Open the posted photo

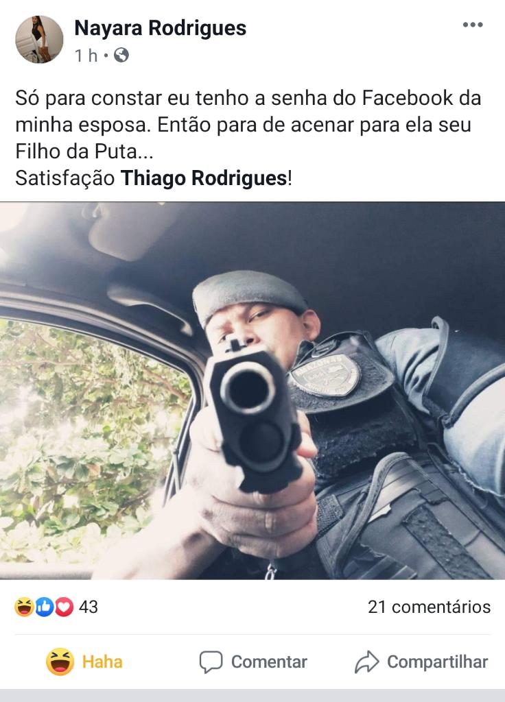(252, 391)
